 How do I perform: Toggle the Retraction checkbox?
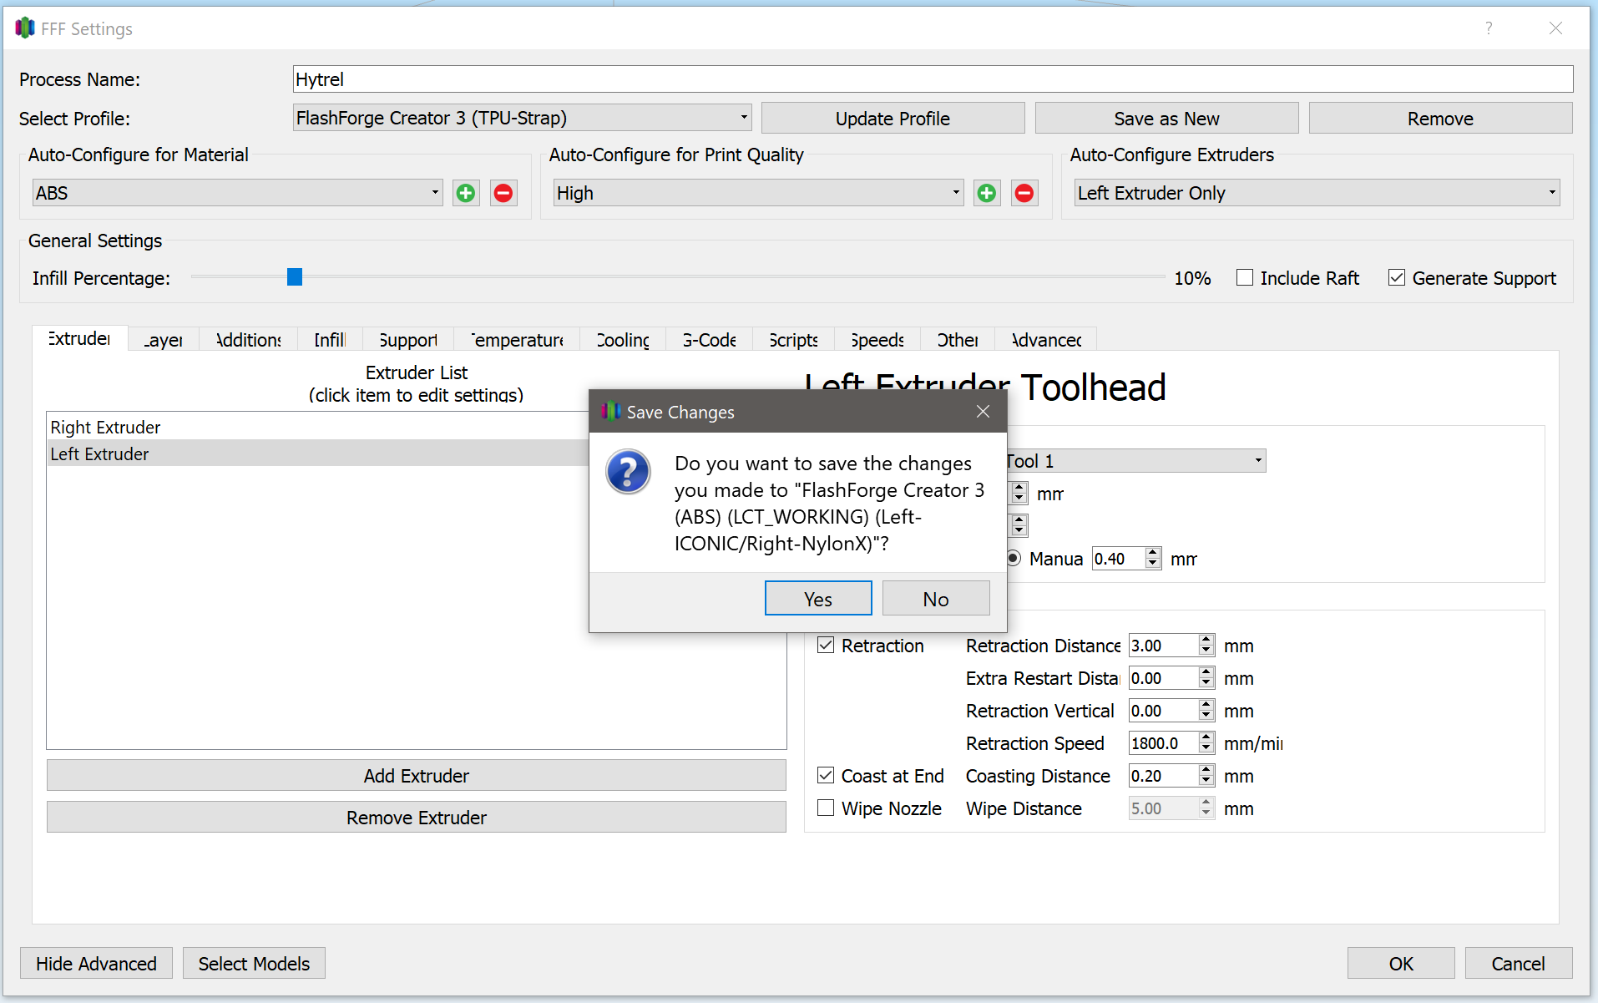click(x=826, y=645)
